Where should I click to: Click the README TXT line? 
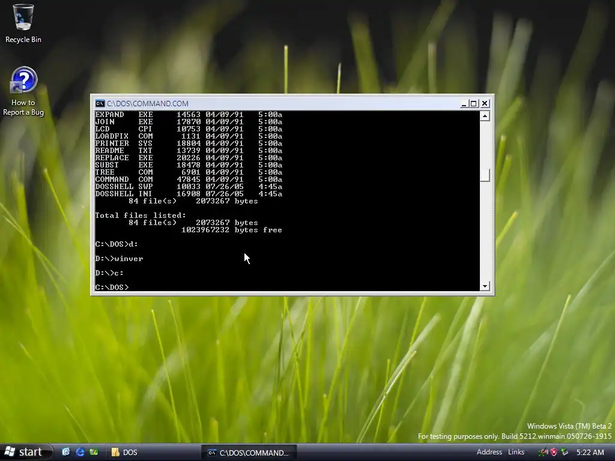coord(189,151)
